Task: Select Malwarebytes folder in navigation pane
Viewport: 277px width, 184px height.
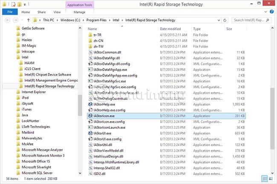Action: [32, 138]
